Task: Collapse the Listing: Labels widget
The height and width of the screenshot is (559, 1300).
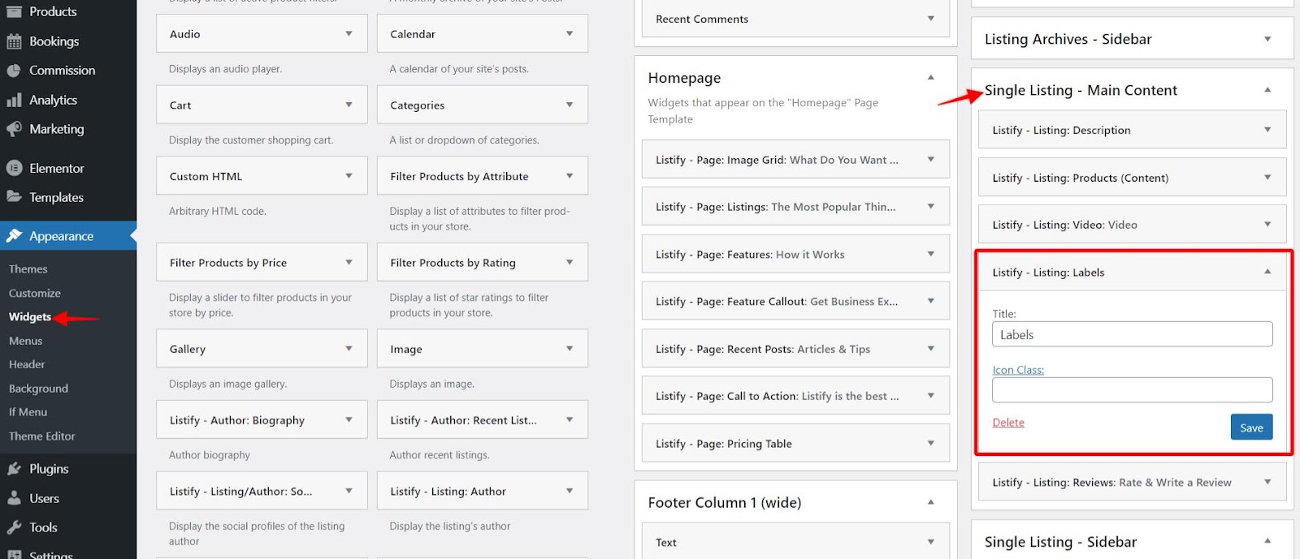Action: pyautogui.click(x=1267, y=272)
